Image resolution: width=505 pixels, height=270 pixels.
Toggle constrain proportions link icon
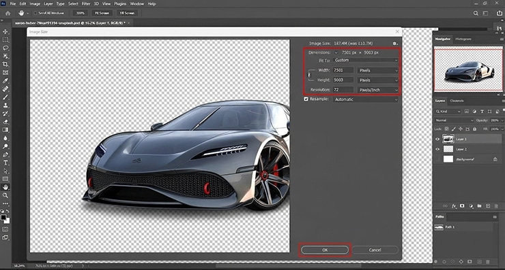point(309,75)
